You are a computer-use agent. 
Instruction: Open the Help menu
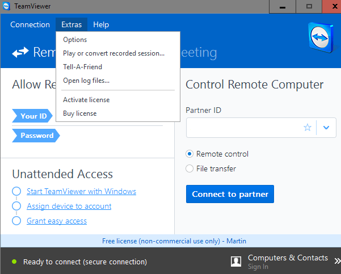(101, 24)
